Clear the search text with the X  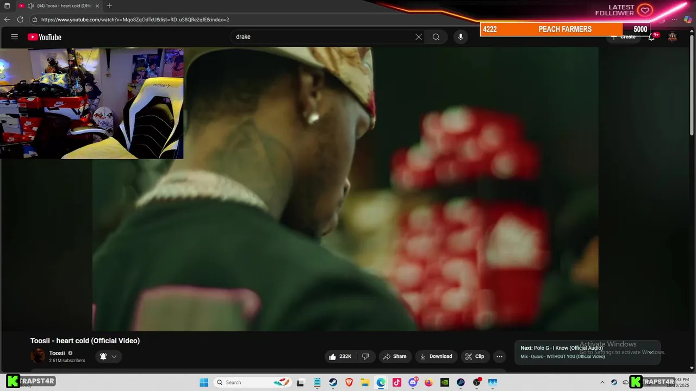point(419,37)
